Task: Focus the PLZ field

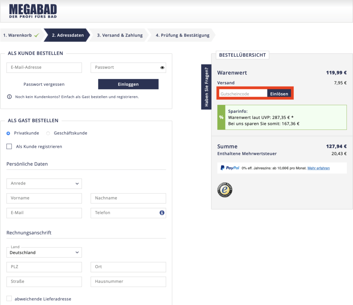Action: click(44, 267)
